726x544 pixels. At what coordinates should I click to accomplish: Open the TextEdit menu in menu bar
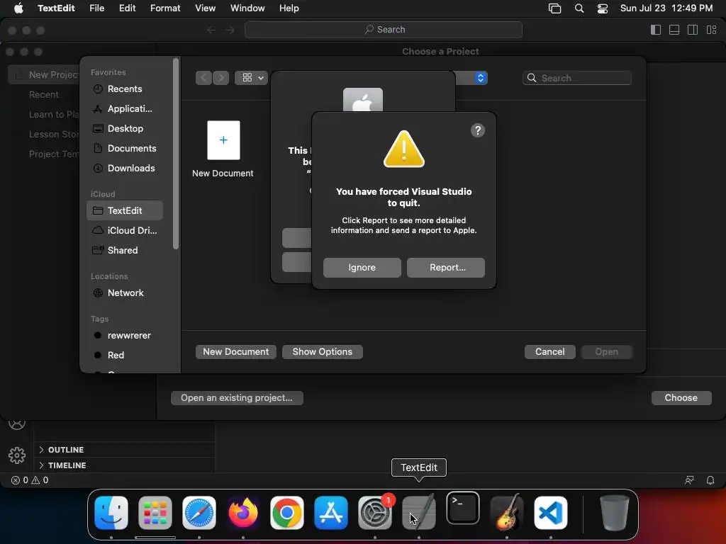click(56, 8)
